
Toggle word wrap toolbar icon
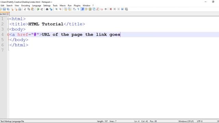coord(75,9)
